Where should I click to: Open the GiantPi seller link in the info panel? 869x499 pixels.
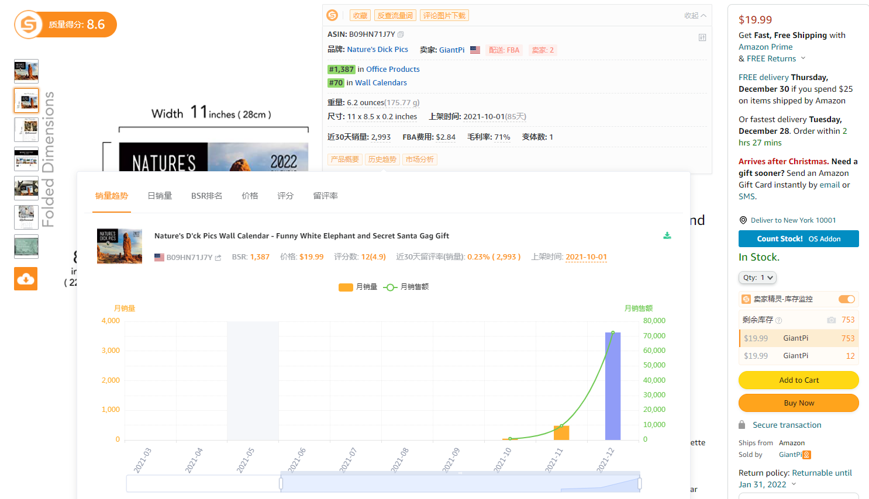pyautogui.click(x=451, y=50)
